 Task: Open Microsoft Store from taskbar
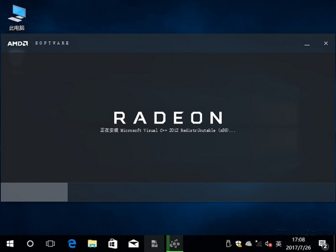coord(113,244)
